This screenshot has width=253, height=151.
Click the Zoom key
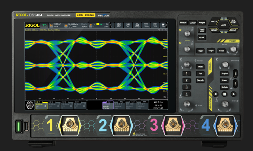pos(224,80)
